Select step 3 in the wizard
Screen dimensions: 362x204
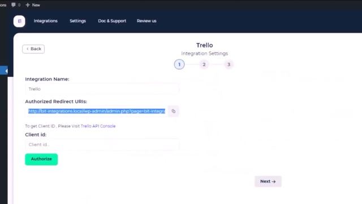[x=229, y=64]
